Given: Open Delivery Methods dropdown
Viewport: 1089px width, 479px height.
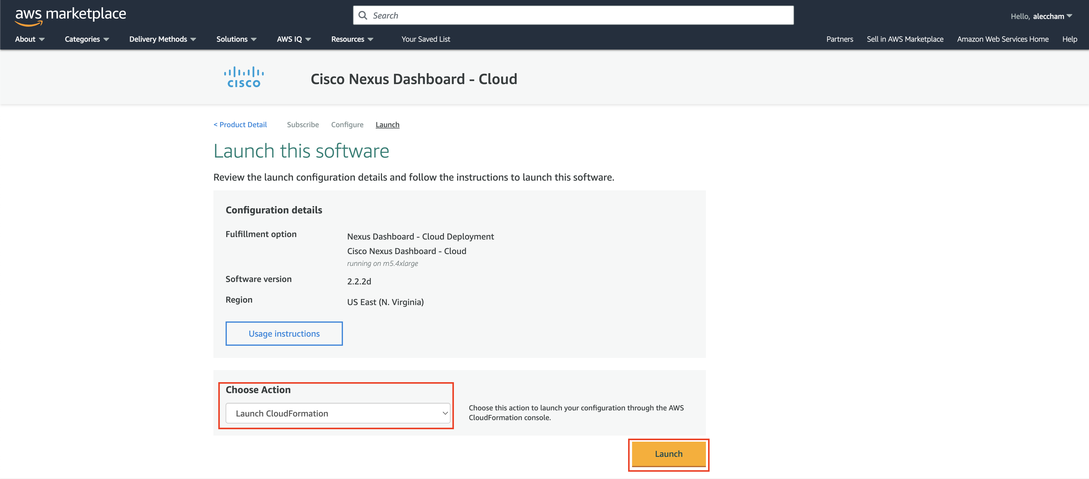Looking at the screenshot, I should tap(163, 39).
